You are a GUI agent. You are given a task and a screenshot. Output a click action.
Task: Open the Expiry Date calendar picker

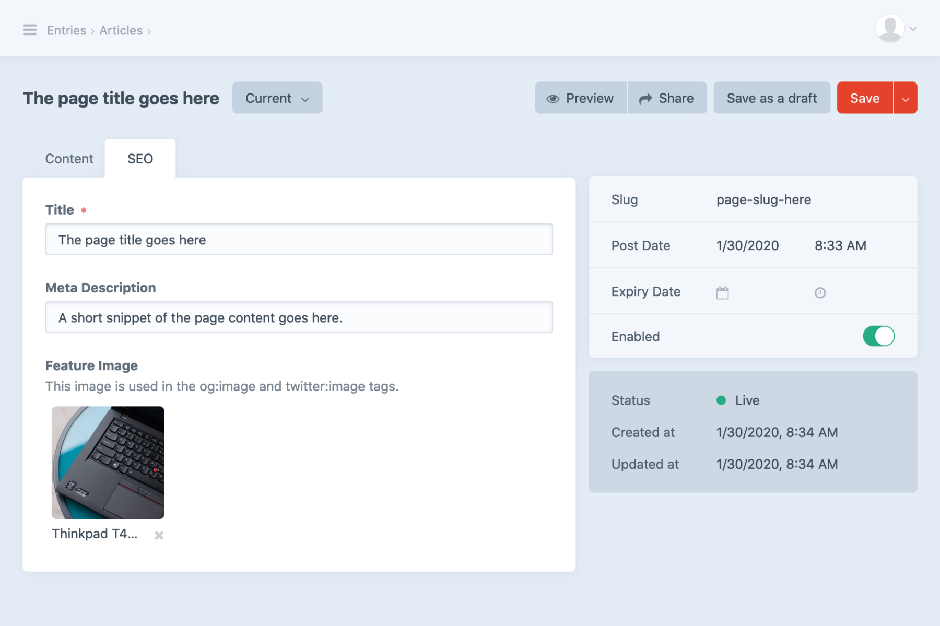[x=723, y=292]
